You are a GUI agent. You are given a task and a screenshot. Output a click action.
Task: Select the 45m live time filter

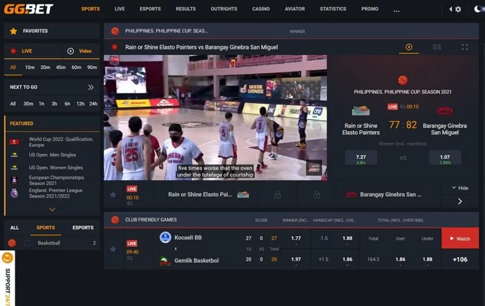(x=61, y=67)
